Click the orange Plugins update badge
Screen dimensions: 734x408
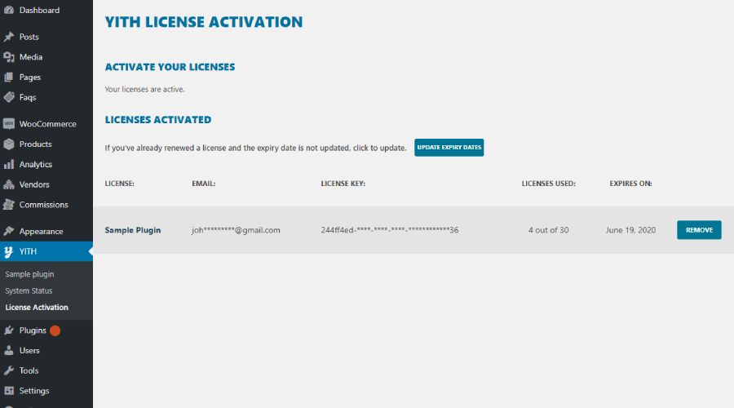point(55,330)
